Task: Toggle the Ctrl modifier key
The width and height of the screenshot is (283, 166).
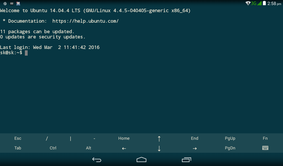Action: coord(53,148)
